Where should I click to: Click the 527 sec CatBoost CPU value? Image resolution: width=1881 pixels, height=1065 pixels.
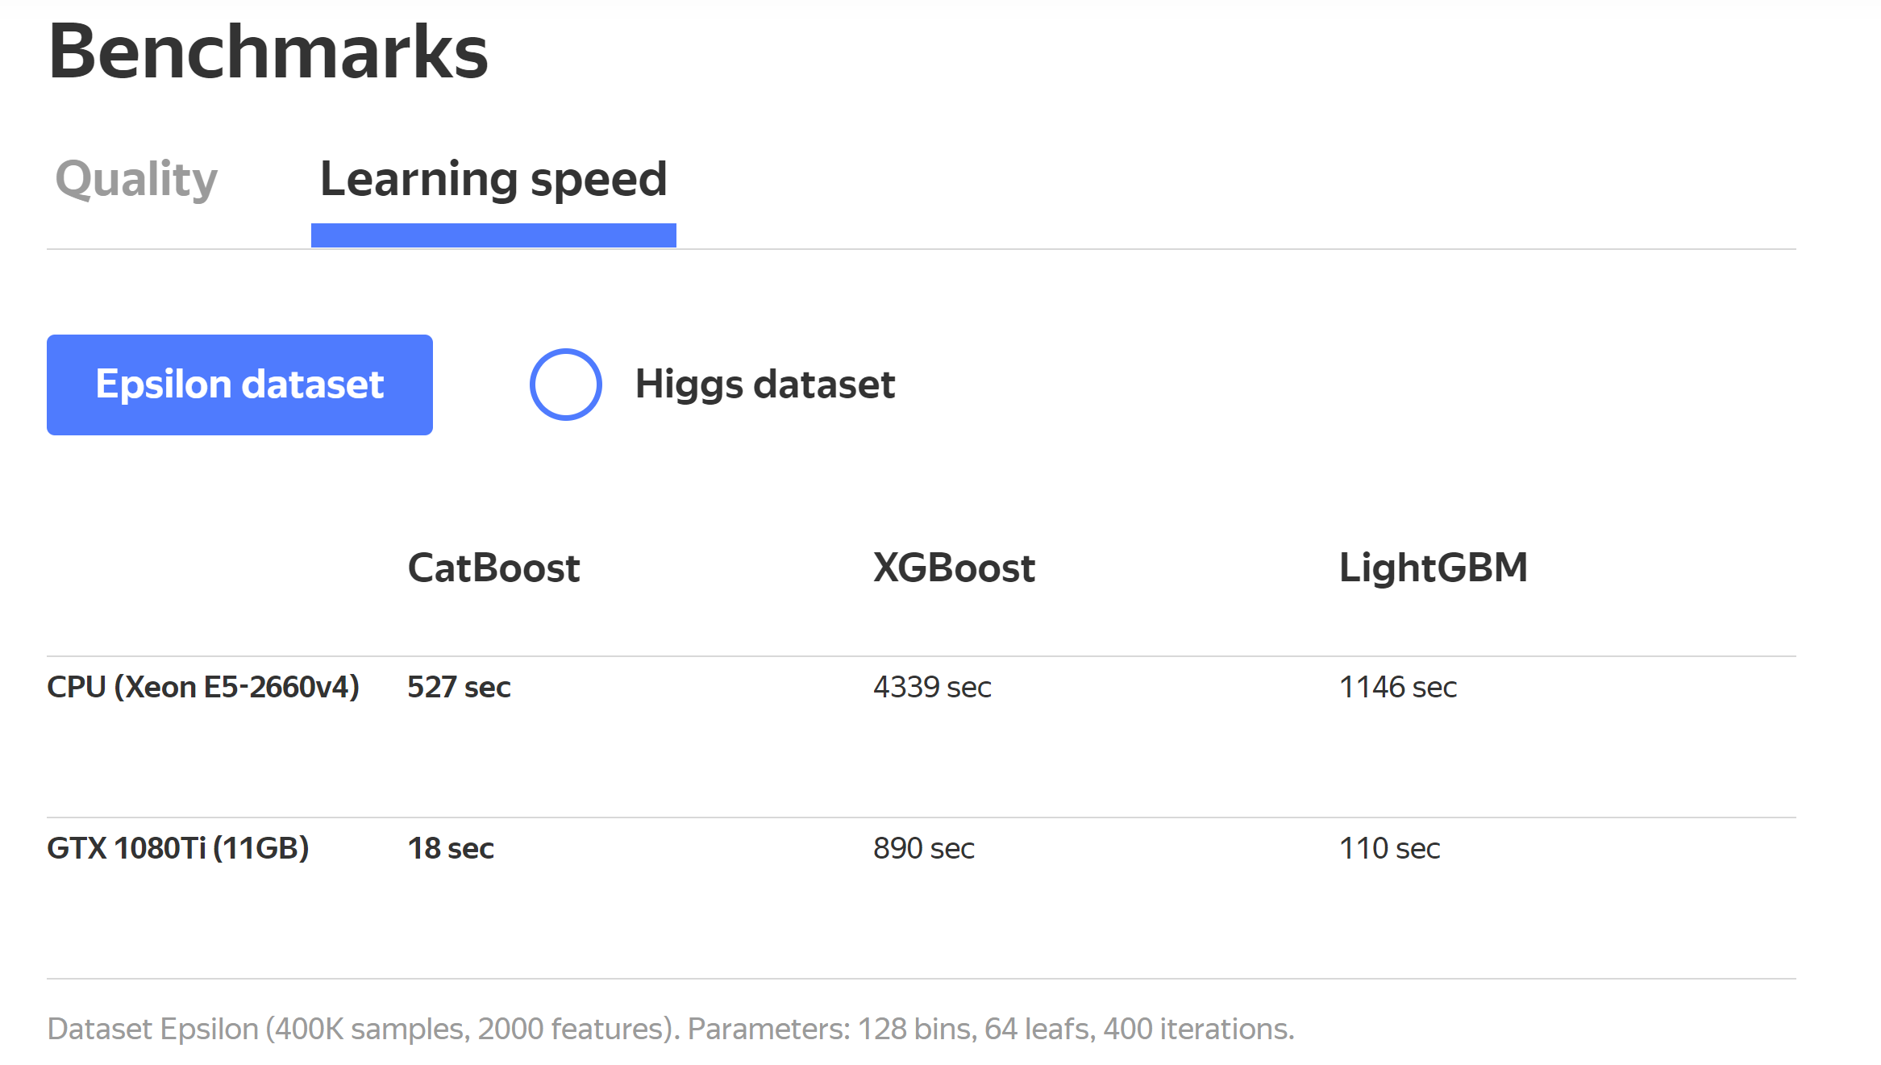(459, 687)
